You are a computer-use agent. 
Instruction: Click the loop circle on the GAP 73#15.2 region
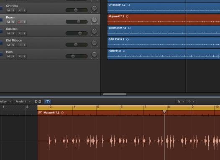tap(128, 39)
